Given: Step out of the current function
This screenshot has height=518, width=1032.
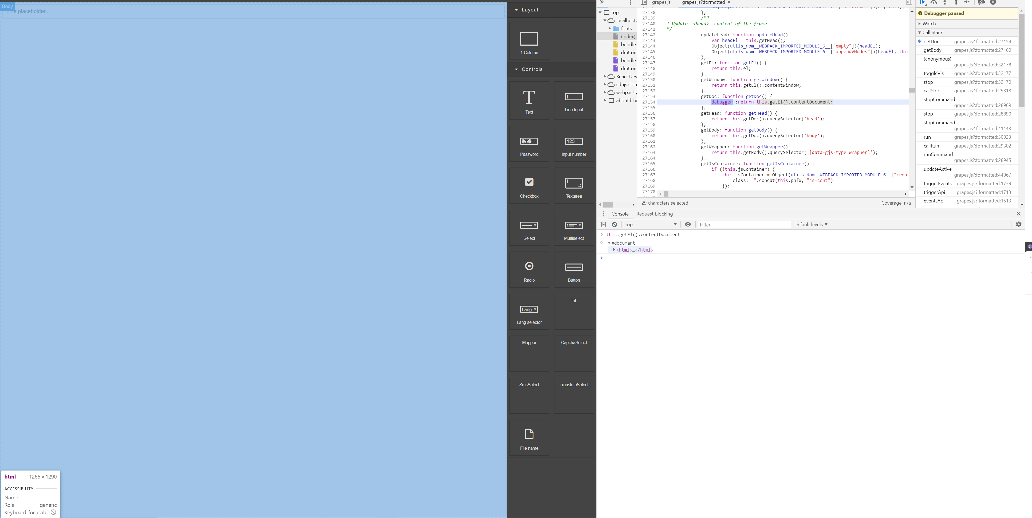Looking at the screenshot, I should tap(956, 2).
